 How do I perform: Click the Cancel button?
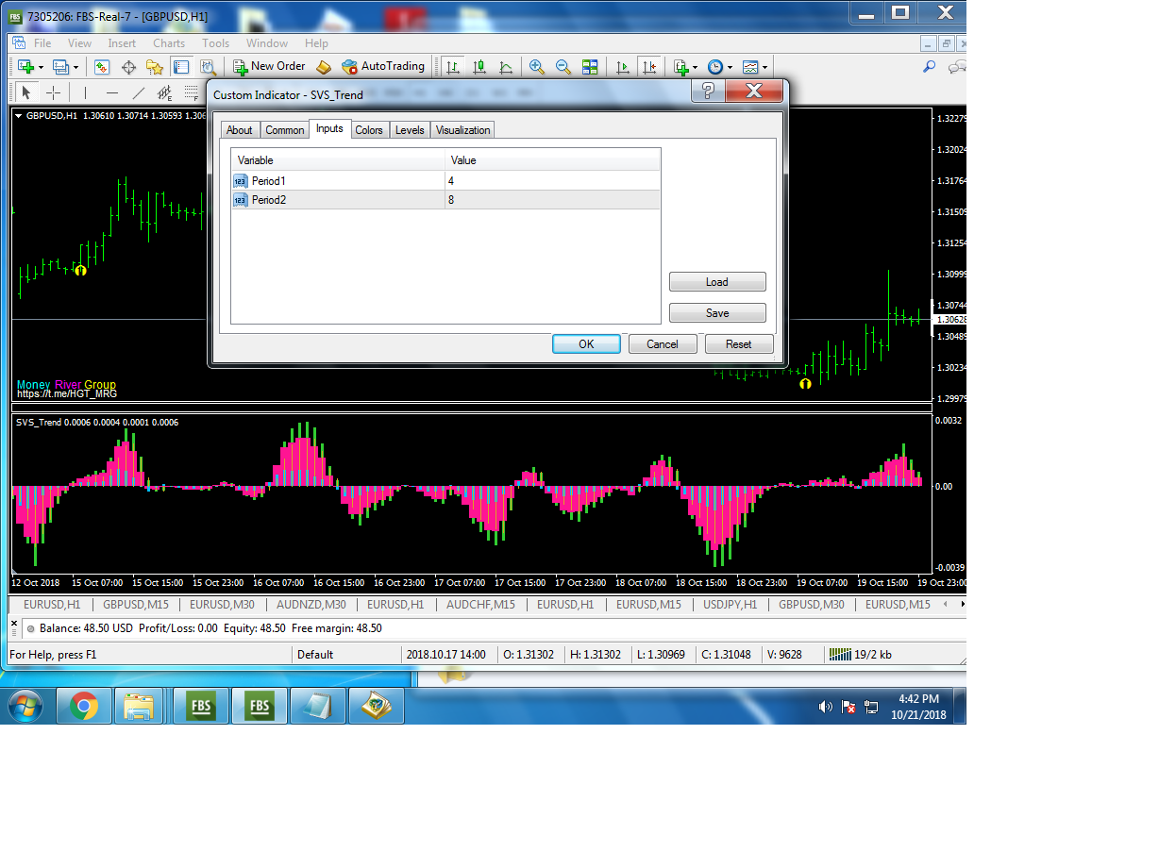point(663,344)
